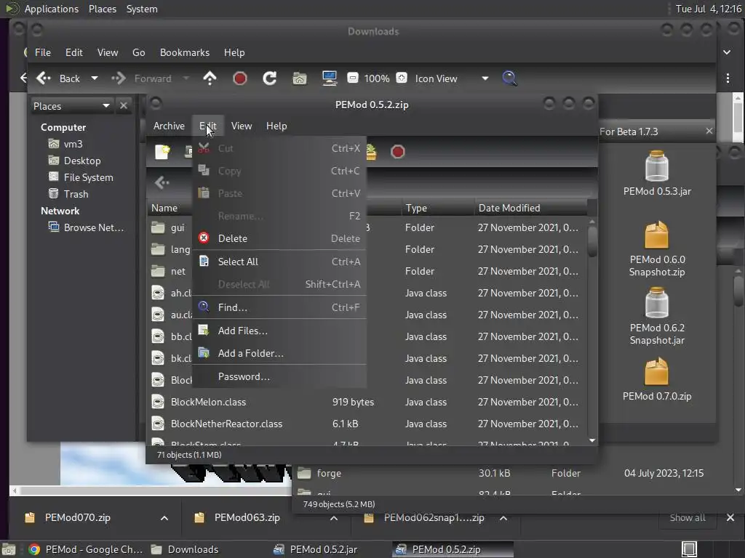Open file manager Bookmarks menu
Image resolution: width=745 pixels, height=558 pixels.
click(184, 52)
